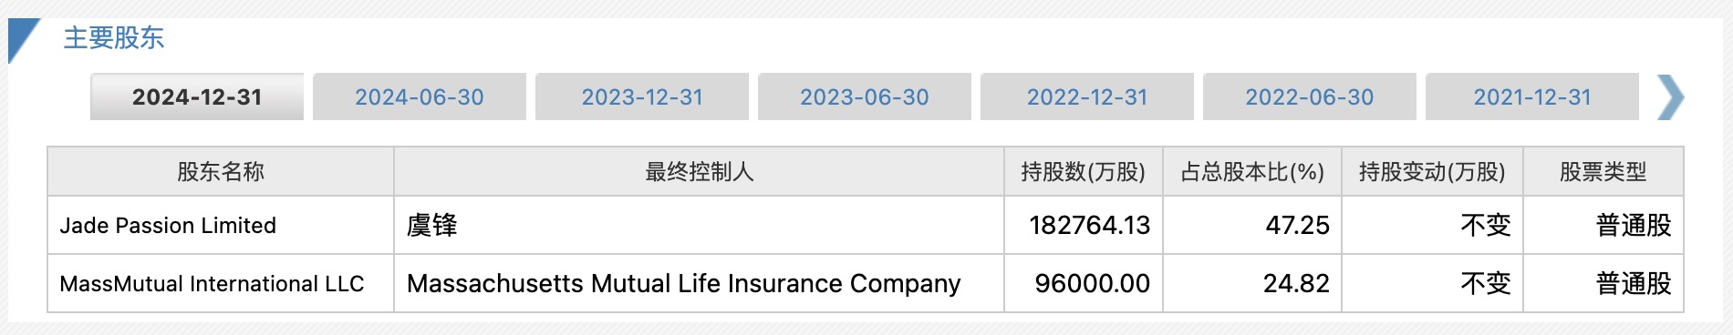Switch to the 2024-06-30 tab
Screen dimensions: 1733x335
420,97
